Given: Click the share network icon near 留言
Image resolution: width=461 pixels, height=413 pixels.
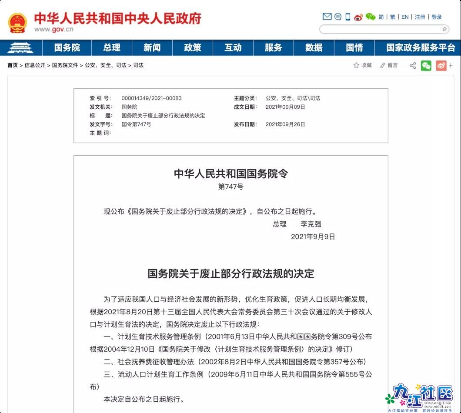Looking at the screenshot, I should pyautogui.click(x=412, y=65).
